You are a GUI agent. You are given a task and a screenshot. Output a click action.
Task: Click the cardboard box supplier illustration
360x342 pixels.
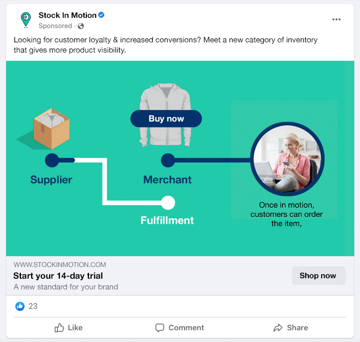(51, 128)
